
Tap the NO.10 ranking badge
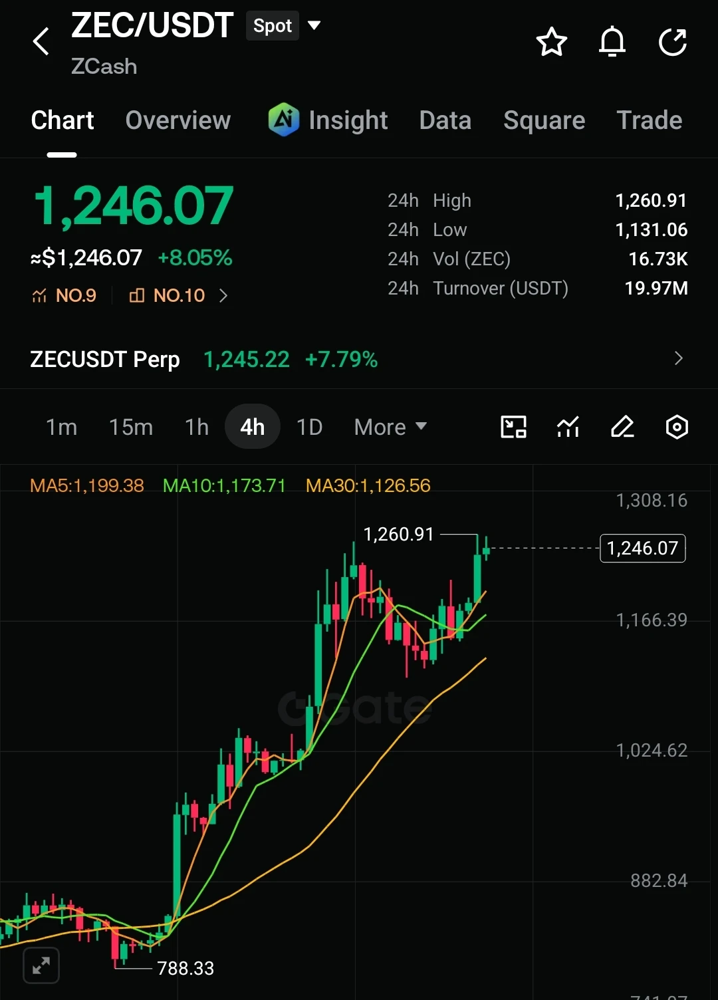click(167, 295)
